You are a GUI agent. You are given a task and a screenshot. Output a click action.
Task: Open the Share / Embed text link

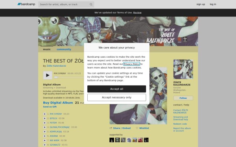(122, 128)
